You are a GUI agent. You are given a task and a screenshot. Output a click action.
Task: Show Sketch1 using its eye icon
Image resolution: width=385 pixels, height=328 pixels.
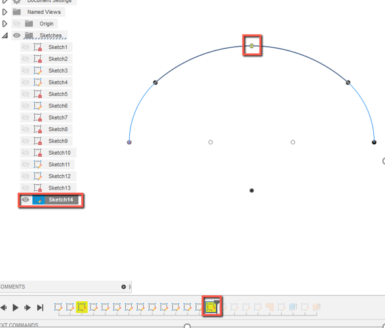[x=26, y=47]
